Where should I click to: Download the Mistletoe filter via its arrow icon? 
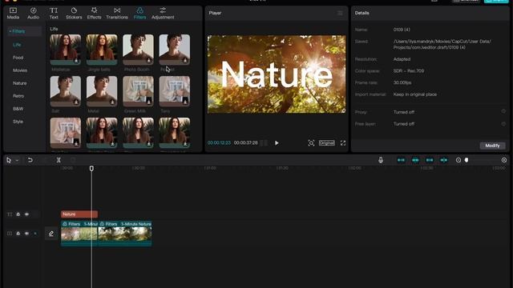tap(76, 61)
